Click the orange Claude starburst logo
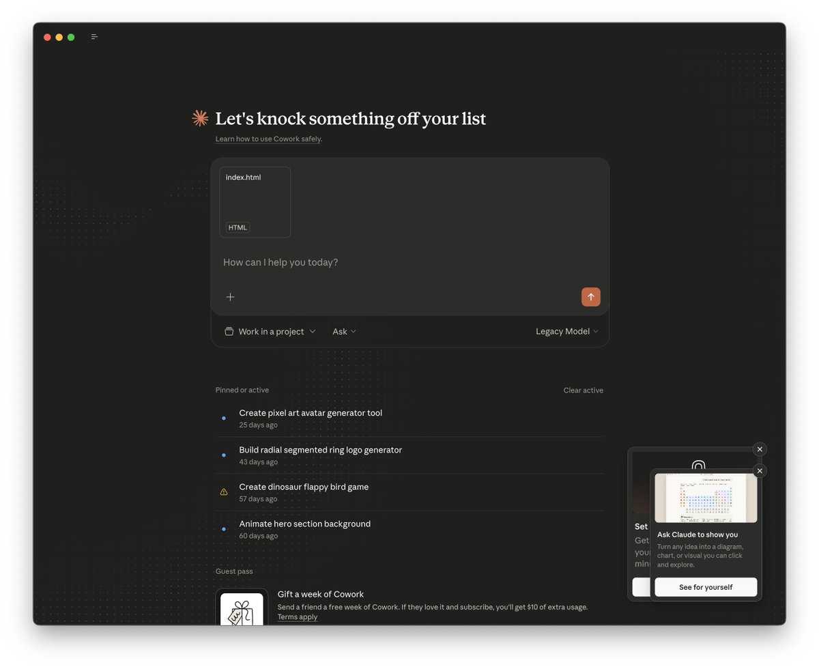The width and height of the screenshot is (819, 669). coord(200,118)
